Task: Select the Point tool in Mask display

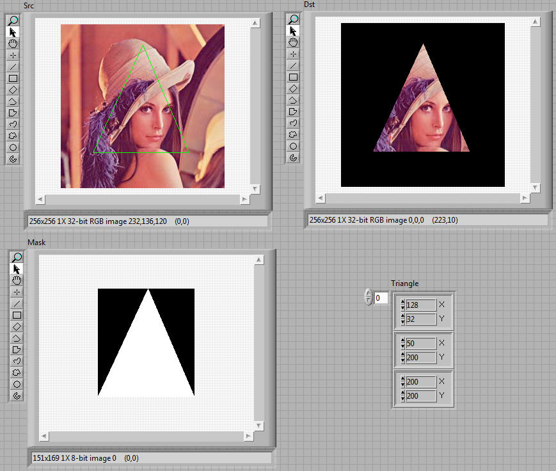Action: pos(17,292)
